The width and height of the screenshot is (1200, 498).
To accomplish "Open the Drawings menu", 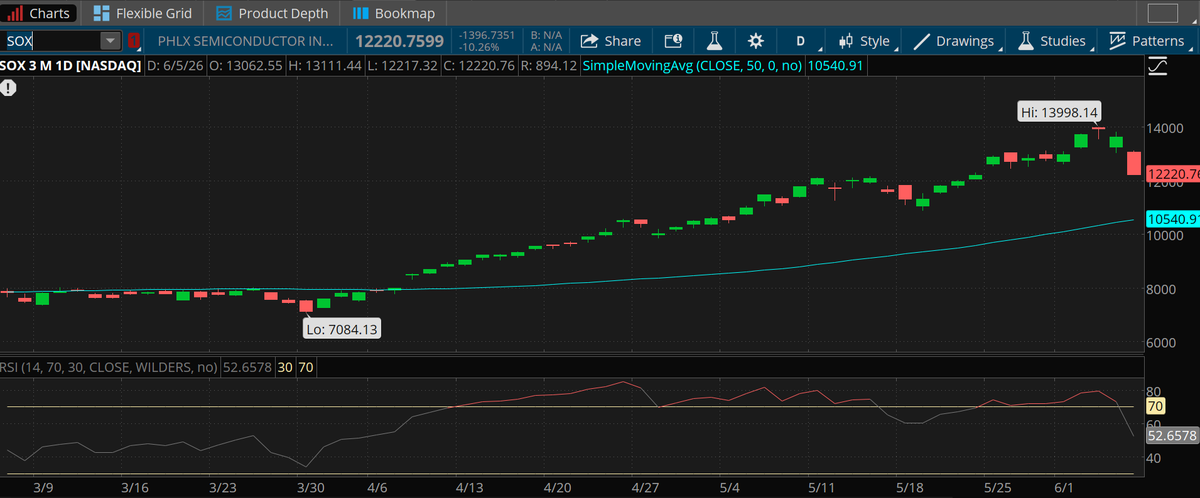I will pos(954,41).
